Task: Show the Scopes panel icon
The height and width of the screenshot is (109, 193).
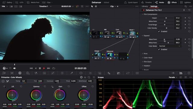Action: pos(181,73)
